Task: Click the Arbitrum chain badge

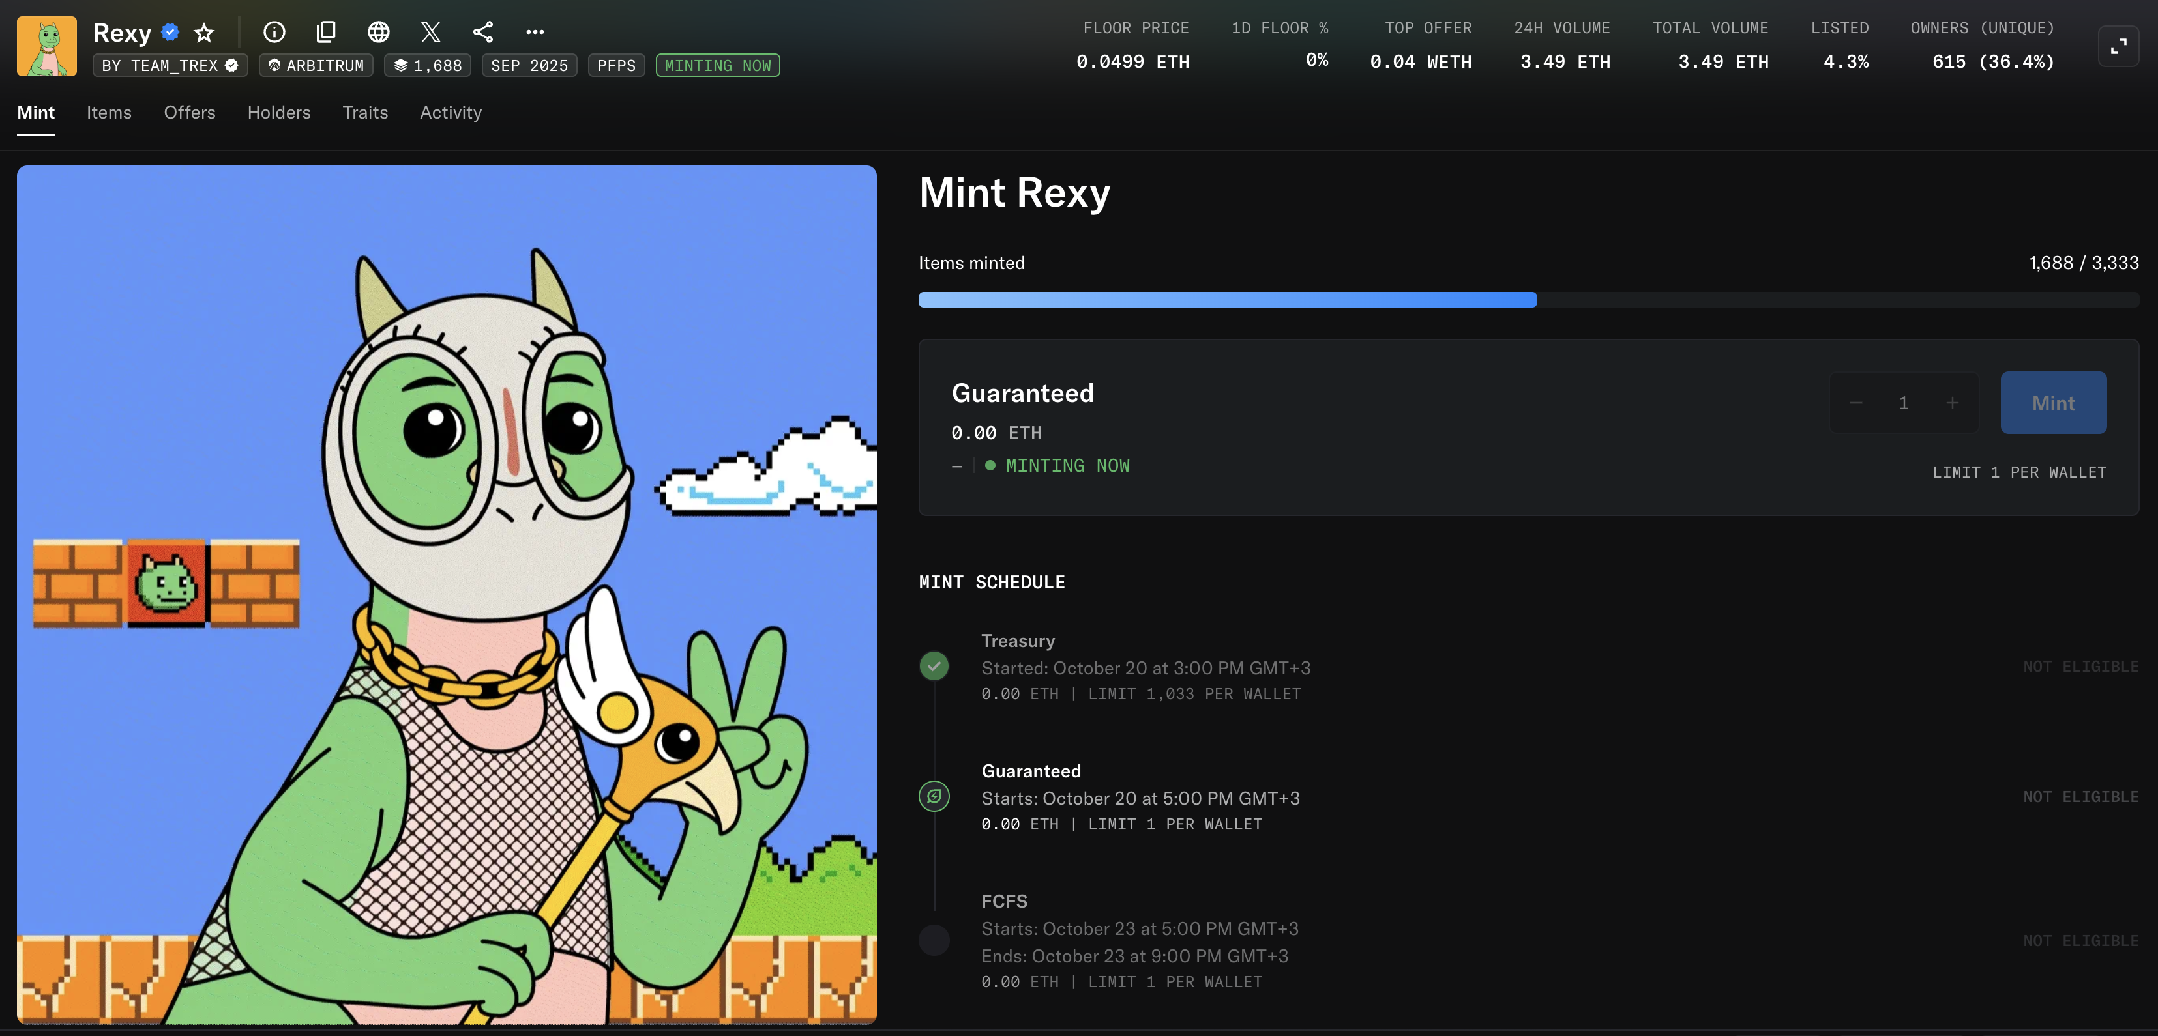Action: [x=316, y=65]
